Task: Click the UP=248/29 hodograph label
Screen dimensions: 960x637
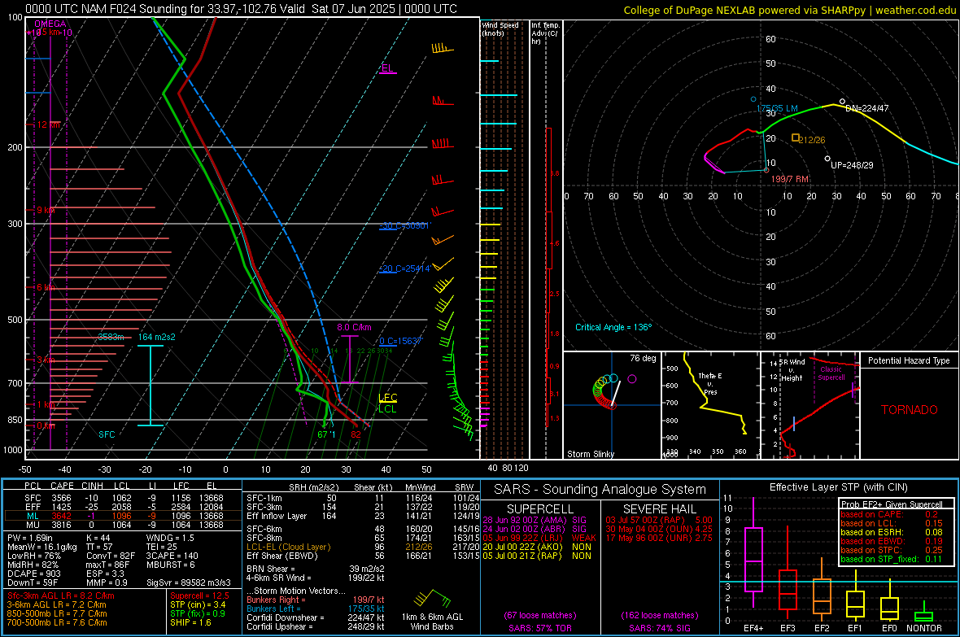Action: pos(852,165)
